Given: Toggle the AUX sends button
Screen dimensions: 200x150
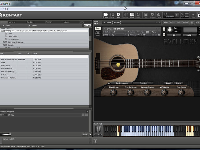Looking at the screenshot, I should (197, 22).
